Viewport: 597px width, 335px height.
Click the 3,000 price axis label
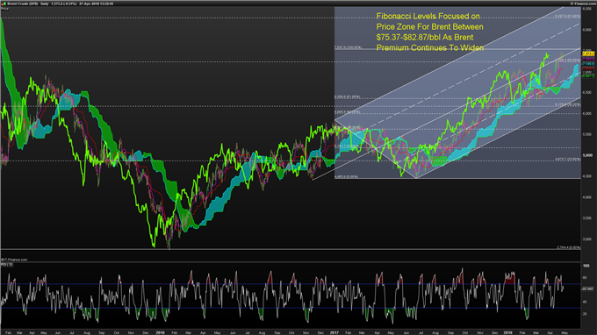[587, 239]
